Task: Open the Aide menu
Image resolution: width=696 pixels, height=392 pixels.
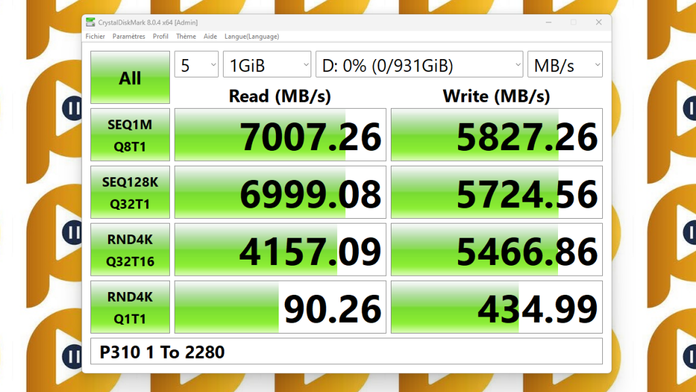Action: coord(211,37)
